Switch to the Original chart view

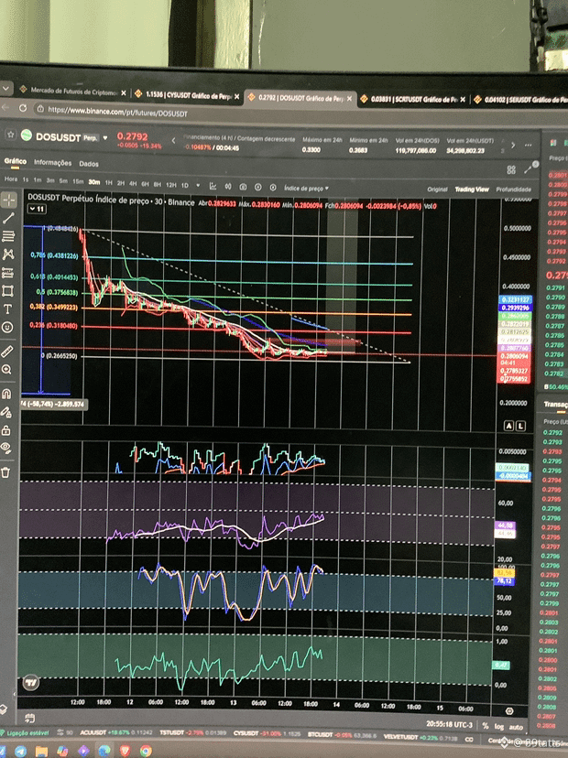[437, 189]
